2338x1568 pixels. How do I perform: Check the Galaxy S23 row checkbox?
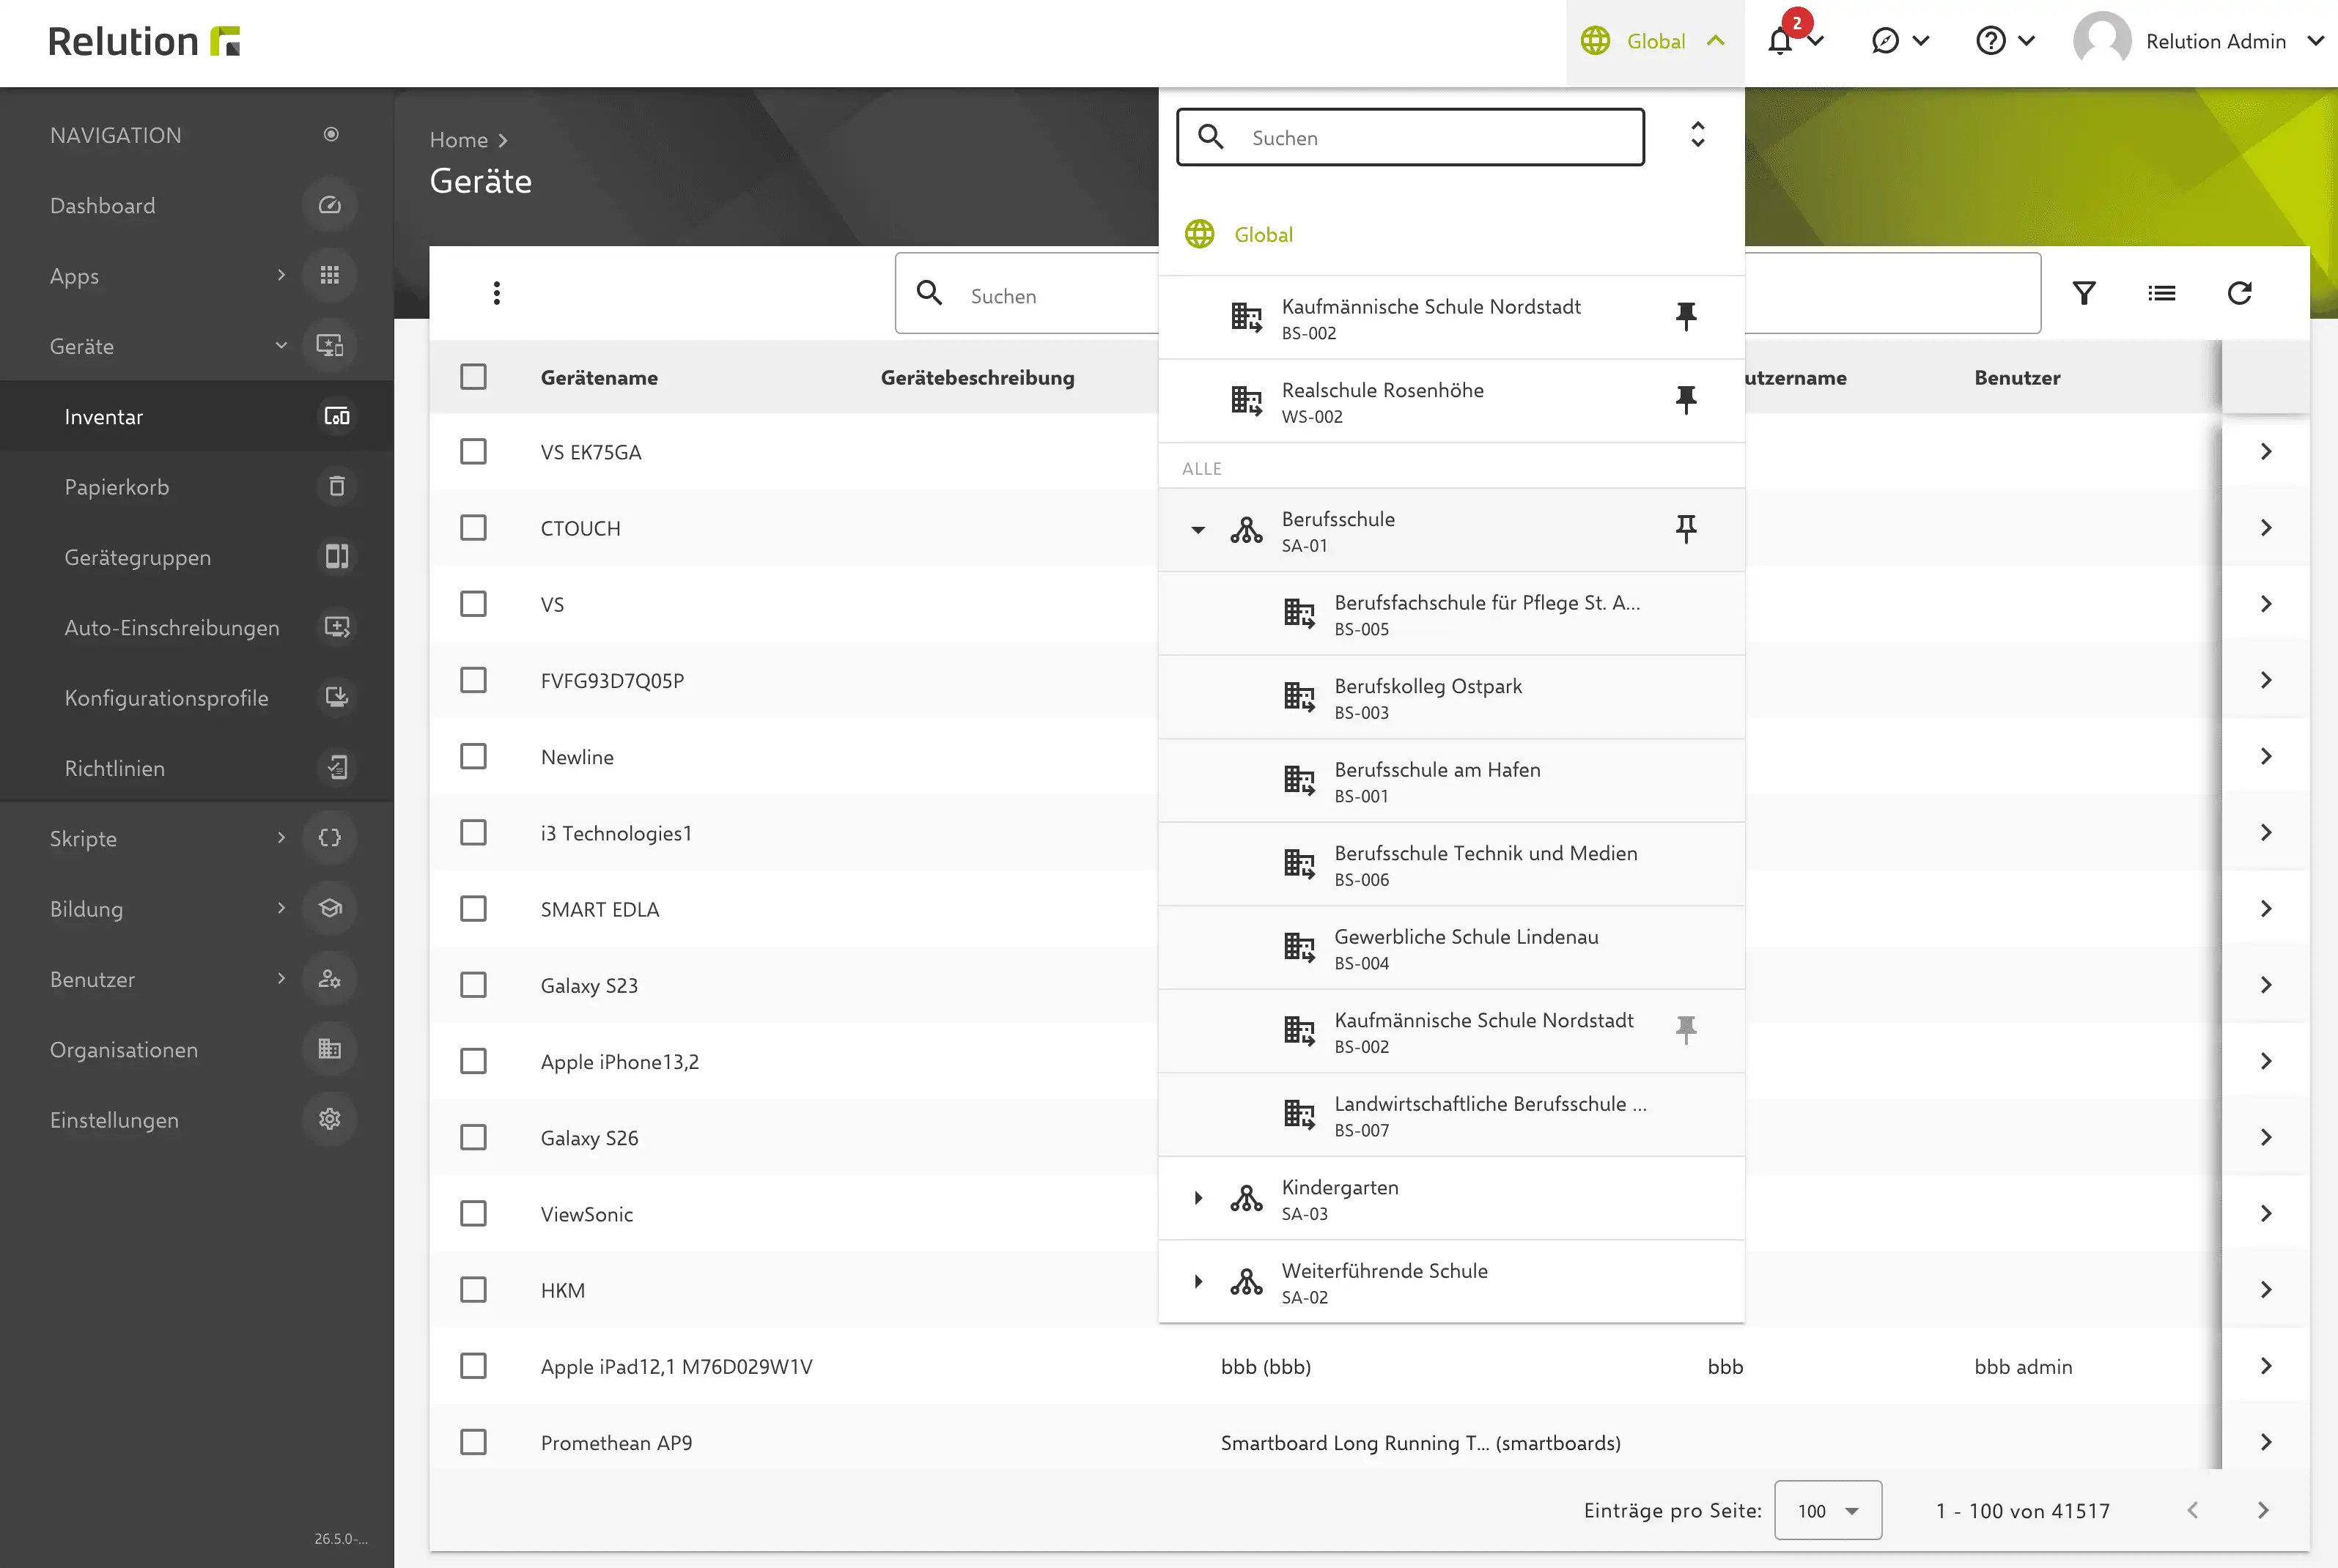(473, 985)
